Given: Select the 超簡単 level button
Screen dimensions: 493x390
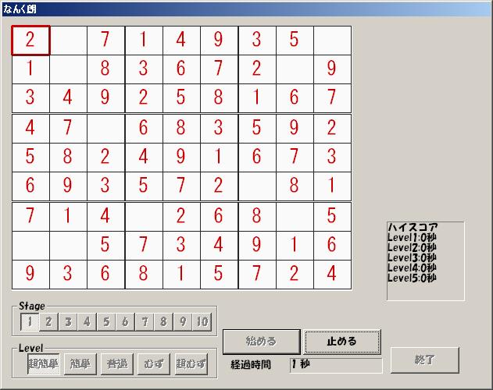Looking at the screenshot, I should [44, 364].
